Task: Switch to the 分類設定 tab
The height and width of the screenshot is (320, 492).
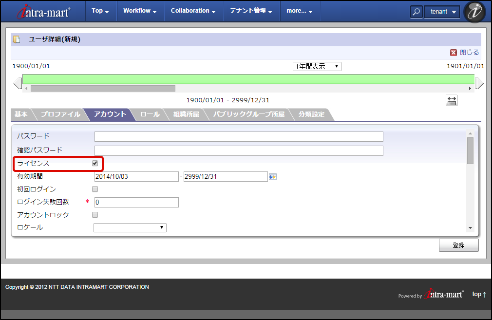Action: 311,114
